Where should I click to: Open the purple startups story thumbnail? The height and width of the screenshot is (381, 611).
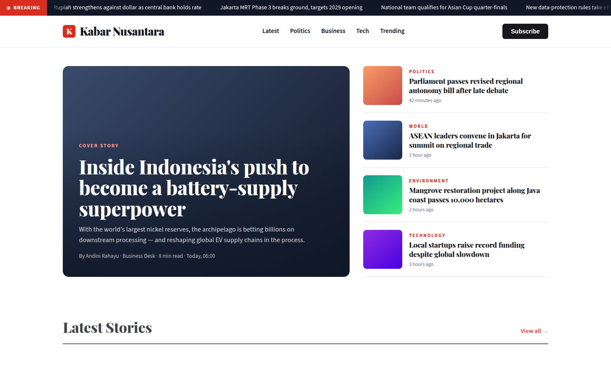(383, 249)
